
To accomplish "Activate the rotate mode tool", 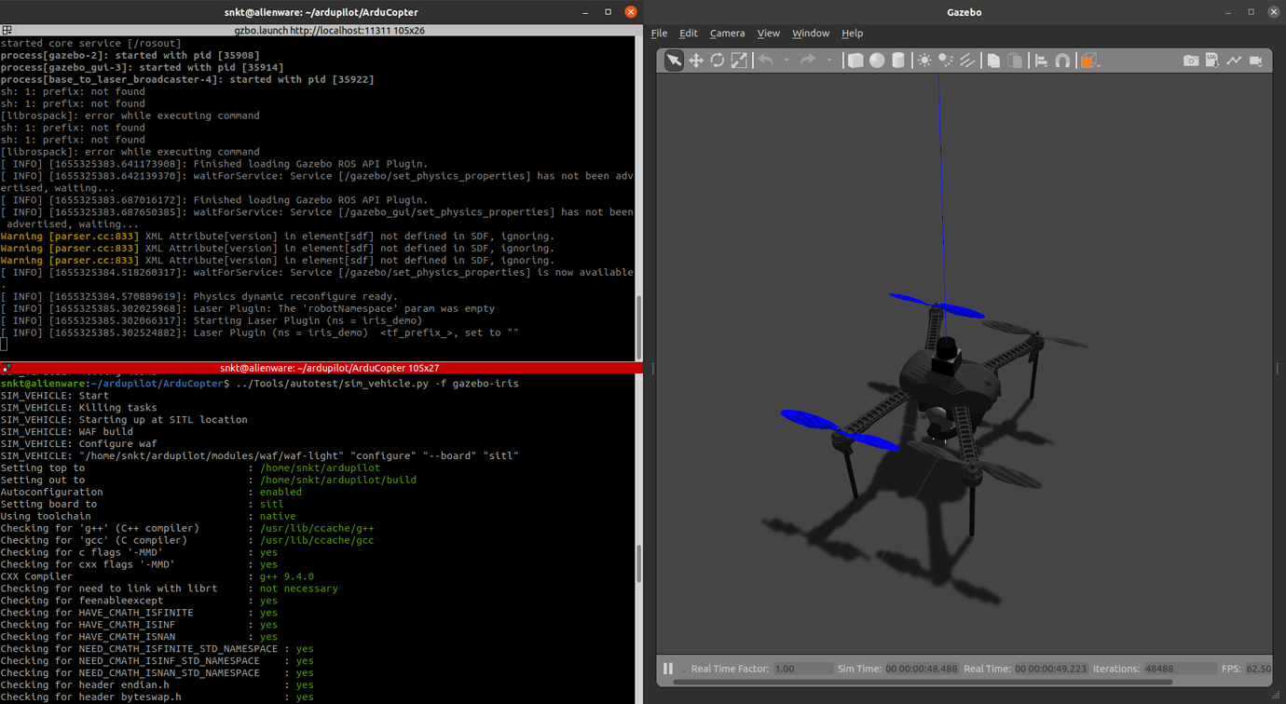I will (x=717, y=61).
